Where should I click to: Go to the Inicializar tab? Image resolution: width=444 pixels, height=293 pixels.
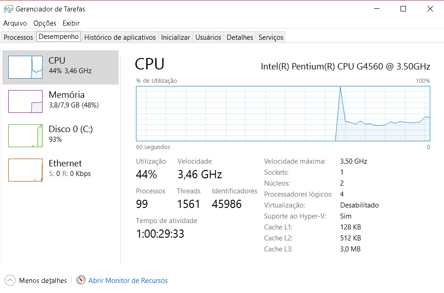click(x=175, y=37)
